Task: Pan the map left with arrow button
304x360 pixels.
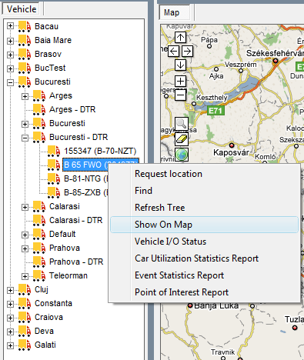Action: pyautogui.click(x=173, y=52)
